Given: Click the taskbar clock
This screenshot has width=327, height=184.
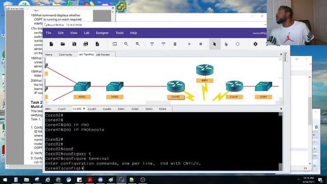Looking at the screenshot, I should point(309,180).
